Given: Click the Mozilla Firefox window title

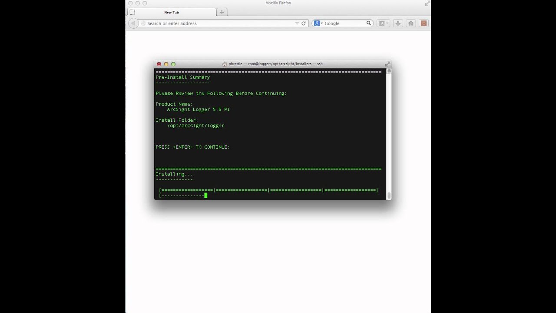Looking at the screenshot, I should coord(278,3).
